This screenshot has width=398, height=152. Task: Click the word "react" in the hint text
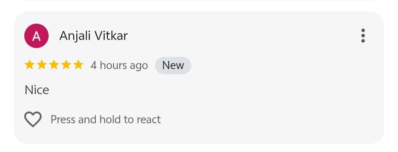149,120
